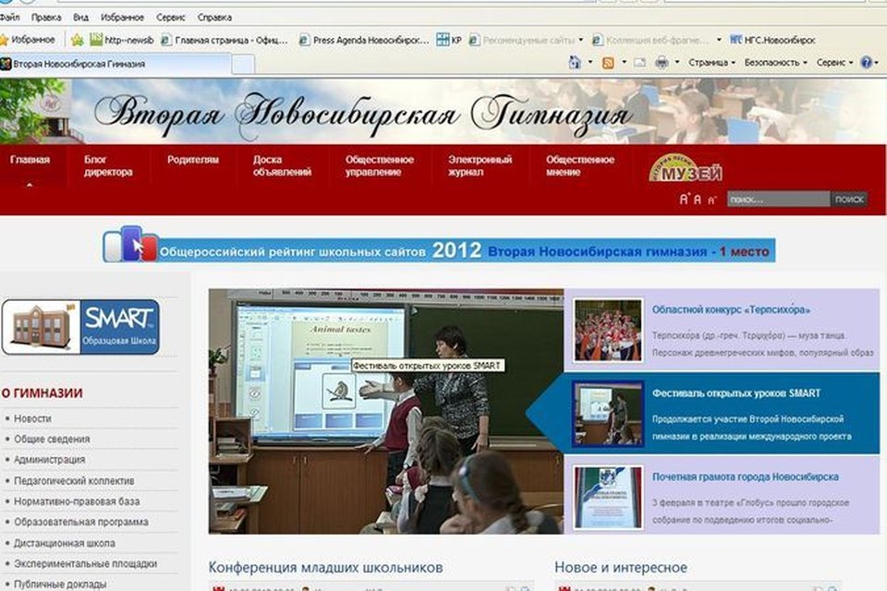Click the Избранное star favorites button
Screen dimensions: 887x591
tap(30, 40)
